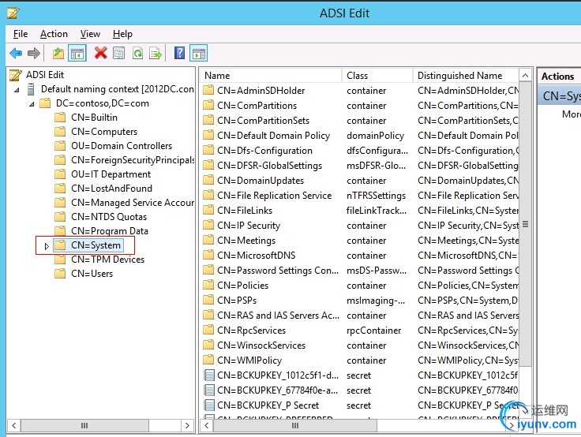The height and width of the screenshot is (437, 581).
Task: Select CN=IP Security list entry
Action: click(249, 225)
